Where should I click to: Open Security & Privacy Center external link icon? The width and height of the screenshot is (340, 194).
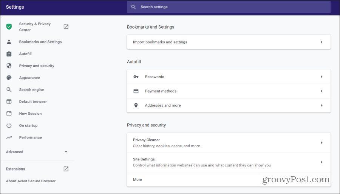(66, 27)
